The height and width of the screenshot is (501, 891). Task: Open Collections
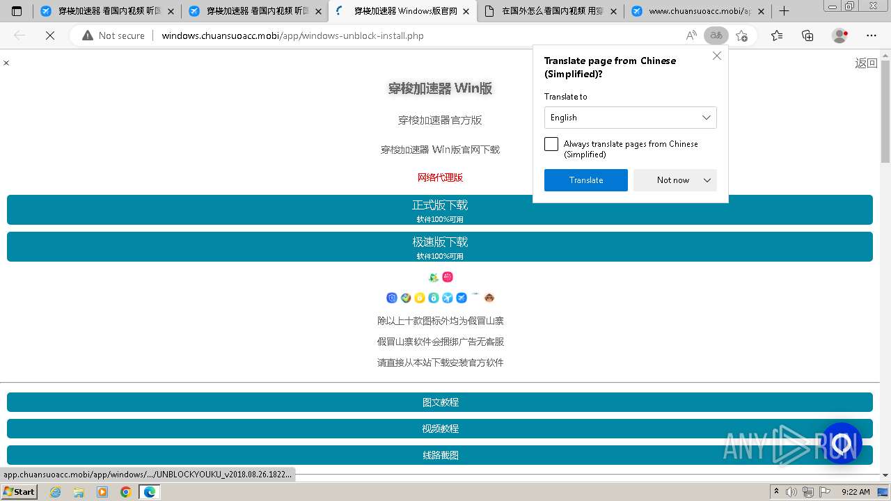point(807,35)
